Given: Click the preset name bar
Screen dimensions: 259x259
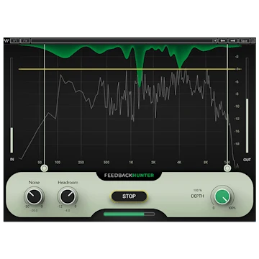Looking at the screenshot, I should pos(122,41).
